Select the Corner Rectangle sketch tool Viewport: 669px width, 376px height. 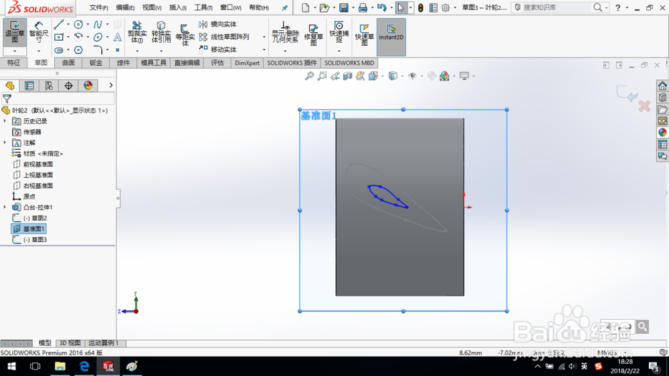coord(59,37)
